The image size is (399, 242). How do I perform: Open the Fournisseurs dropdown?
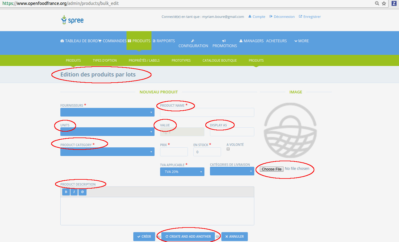click(107, 112)
